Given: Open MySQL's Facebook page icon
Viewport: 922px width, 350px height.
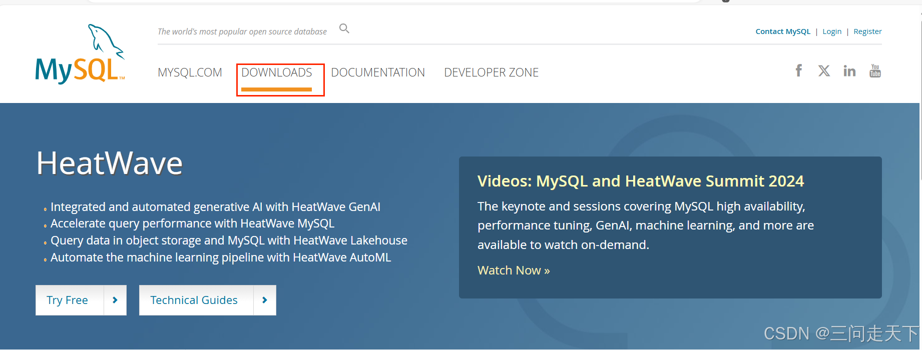Looking at the screenshot, I should (x=799, y=70).
